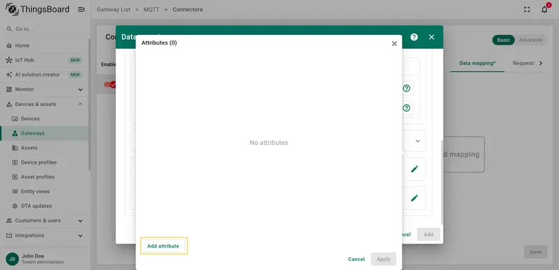
Task: Open OTA updates
Action: pyautogui.click(x=36, y=206)
